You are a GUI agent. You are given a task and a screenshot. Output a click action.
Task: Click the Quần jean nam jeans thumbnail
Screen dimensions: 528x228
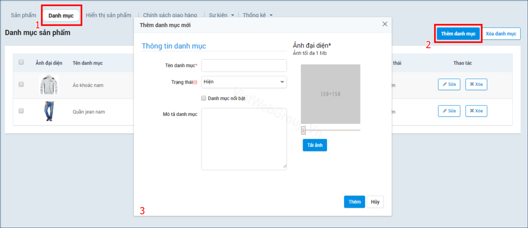(49, 111)
